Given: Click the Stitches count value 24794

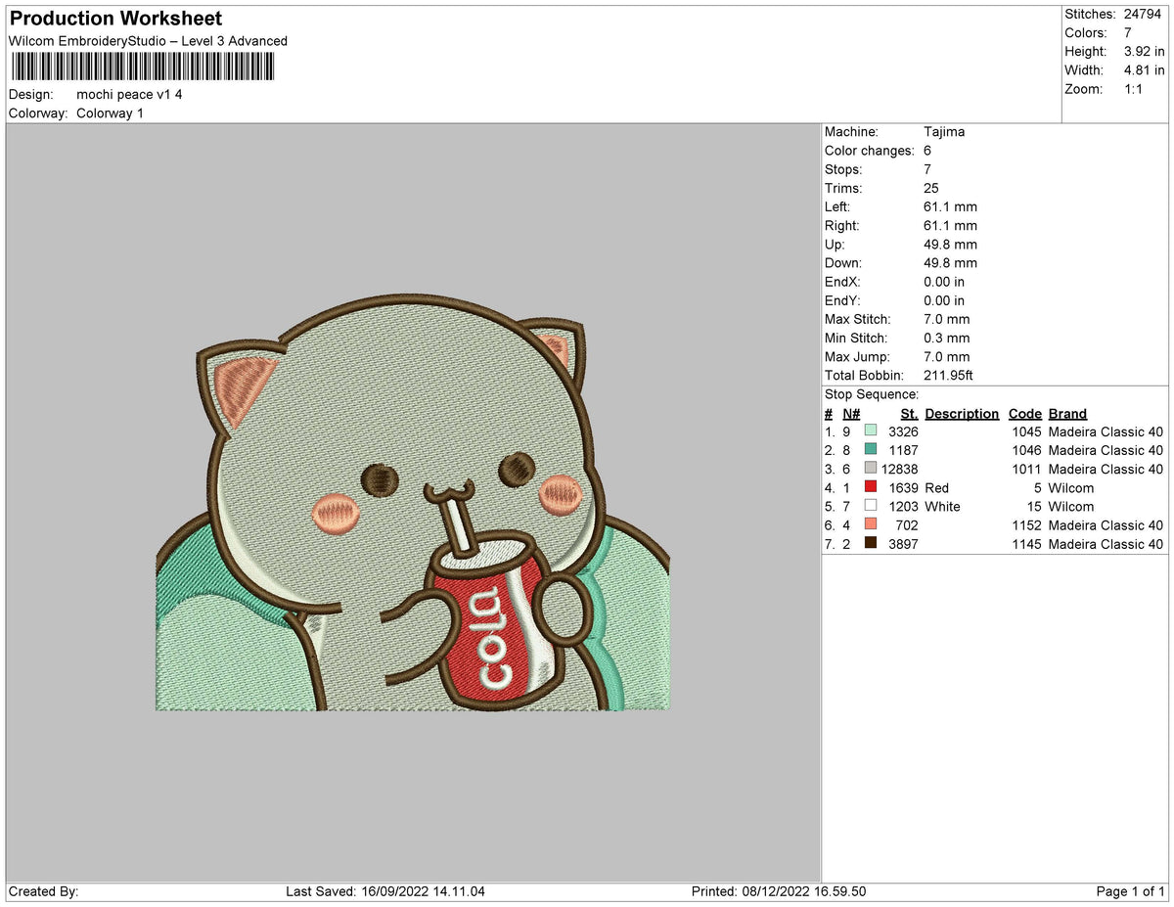Looking at the screenshot, I should pos(1144,14).
